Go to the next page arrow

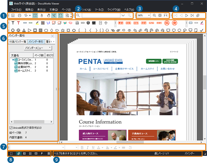click(x=187, y=15)
